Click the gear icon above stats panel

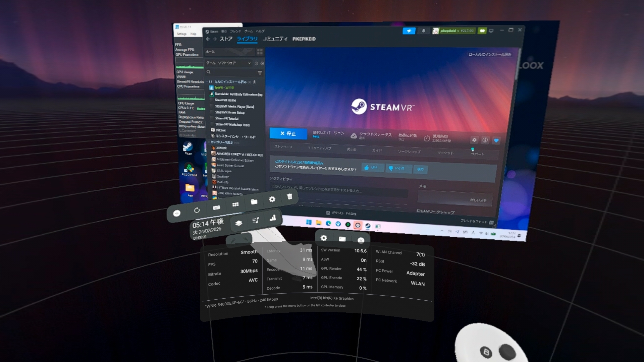point(324,238)
